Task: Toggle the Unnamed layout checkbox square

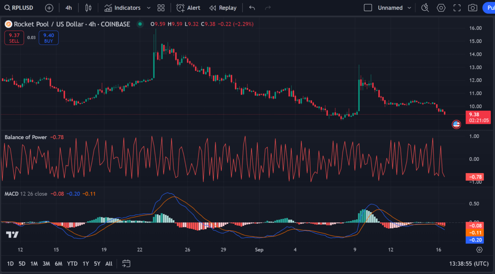Action: (x=368, y=8)
